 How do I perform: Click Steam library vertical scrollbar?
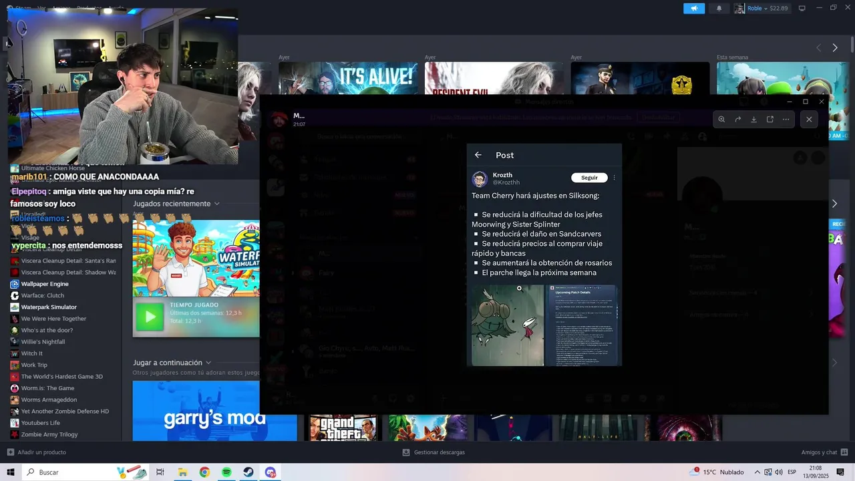(x=852, y=45)
